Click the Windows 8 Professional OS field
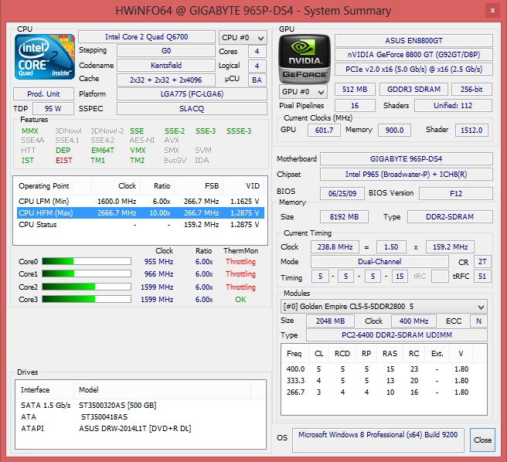This screenshot has width=507, height=462. pos(378,440)
